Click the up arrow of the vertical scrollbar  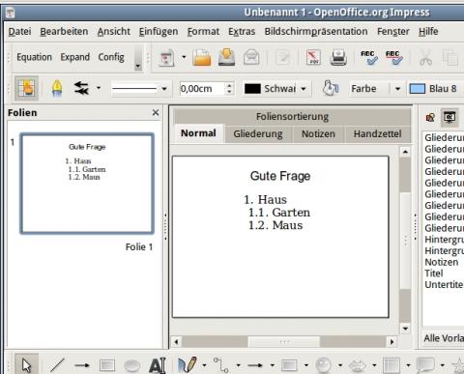[405, 152]
